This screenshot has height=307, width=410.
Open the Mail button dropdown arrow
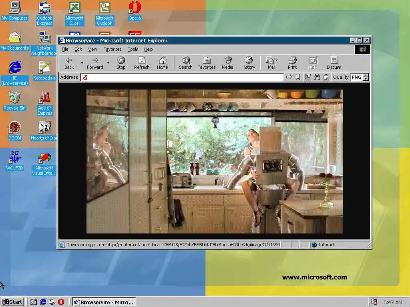(x=277, y=60)
